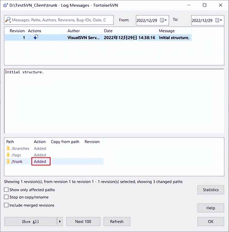The image size is (229, 232).
Task: Minimize the Log Messages window
Action: pyautogui.click(x=189, y=5)
